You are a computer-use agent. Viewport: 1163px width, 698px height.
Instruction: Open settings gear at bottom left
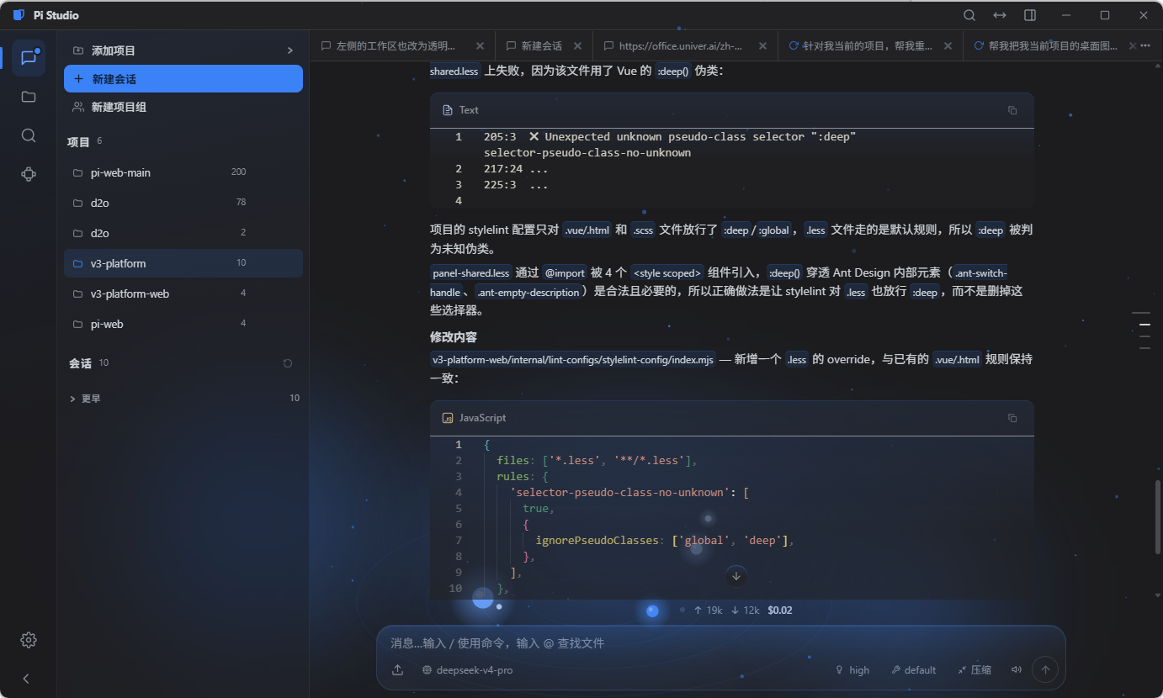coord(29,640)
